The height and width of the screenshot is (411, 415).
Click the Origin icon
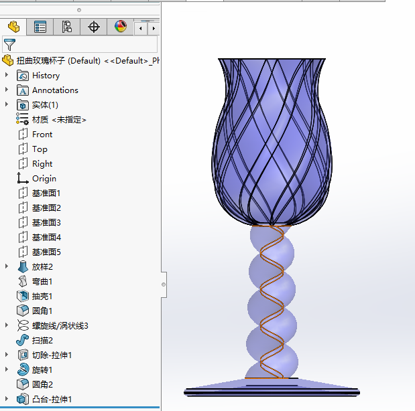click(23, 178)
